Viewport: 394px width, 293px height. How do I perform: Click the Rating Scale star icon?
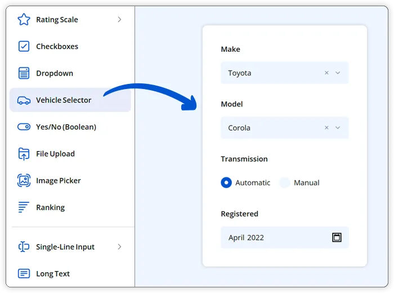pyautogui.click(x=24, y=20)
